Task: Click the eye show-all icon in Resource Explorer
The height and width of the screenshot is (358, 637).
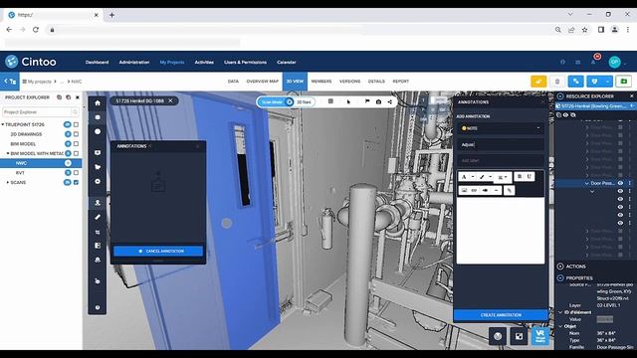Action: (566, 115)
